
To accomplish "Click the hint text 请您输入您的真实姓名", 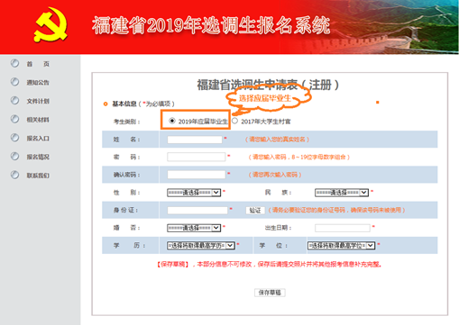I will click(277, 140).
